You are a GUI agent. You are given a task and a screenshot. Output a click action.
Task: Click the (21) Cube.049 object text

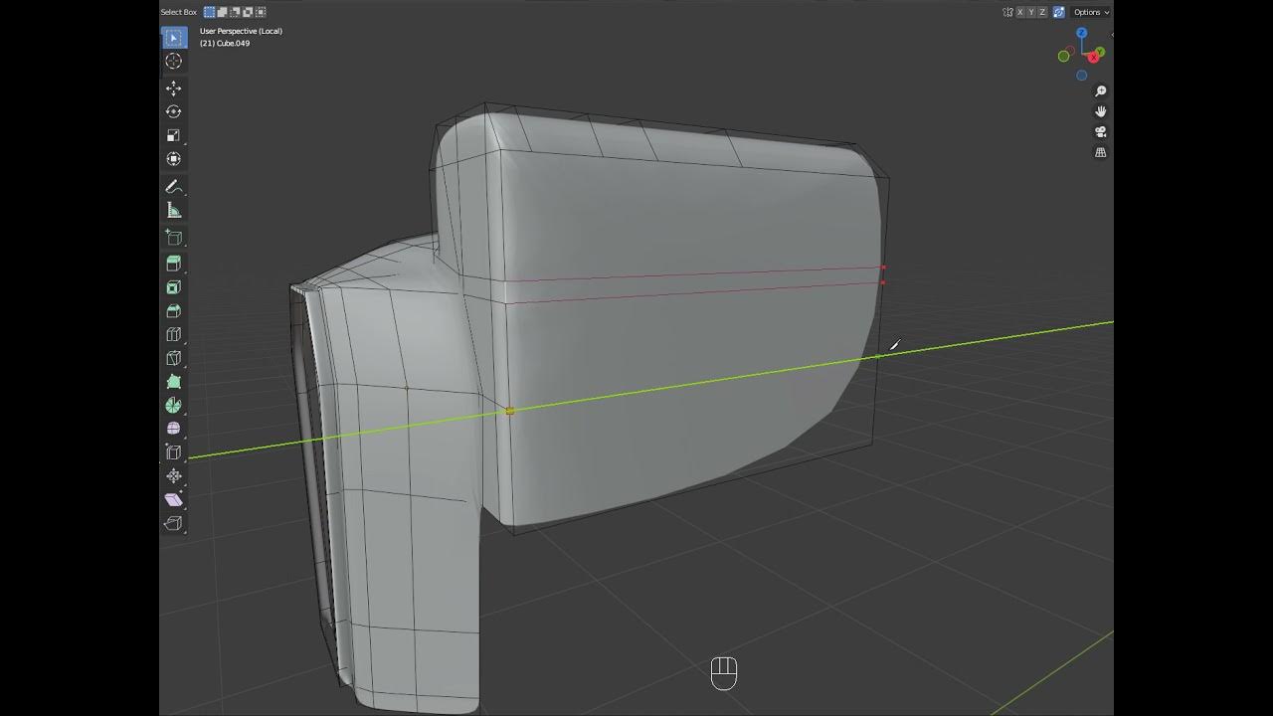225,43
